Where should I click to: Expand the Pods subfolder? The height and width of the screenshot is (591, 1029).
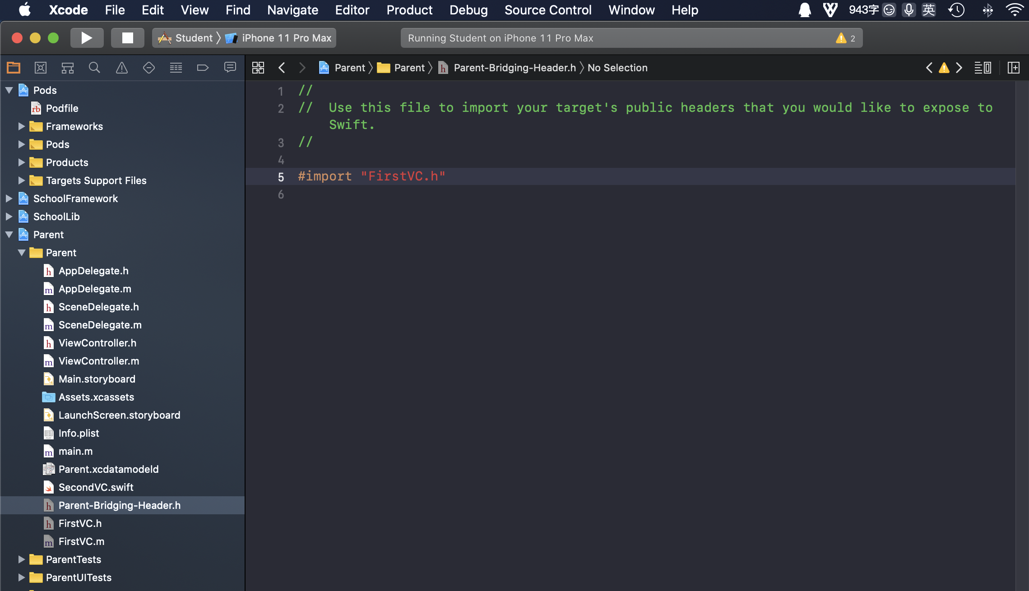pyautogui.click(x=21, y=144)
